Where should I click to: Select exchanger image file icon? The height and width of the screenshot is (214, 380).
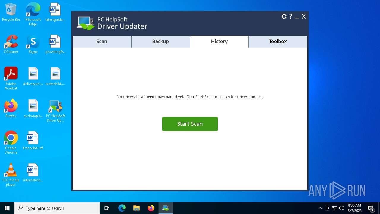pyautogui.click(x=33, y=109)
